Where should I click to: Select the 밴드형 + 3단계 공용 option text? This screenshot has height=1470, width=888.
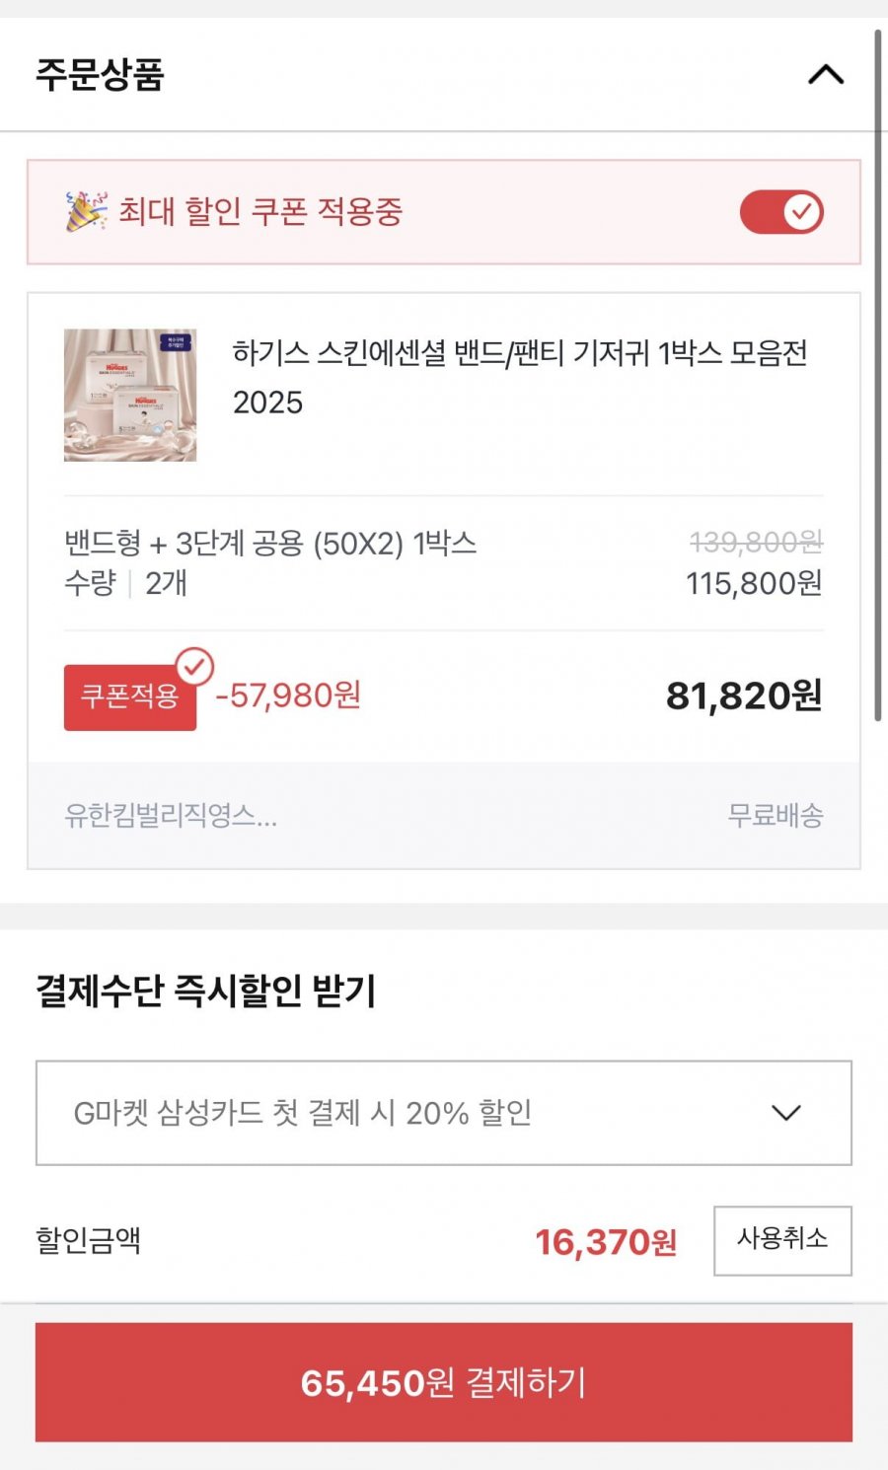click(270, 543)
